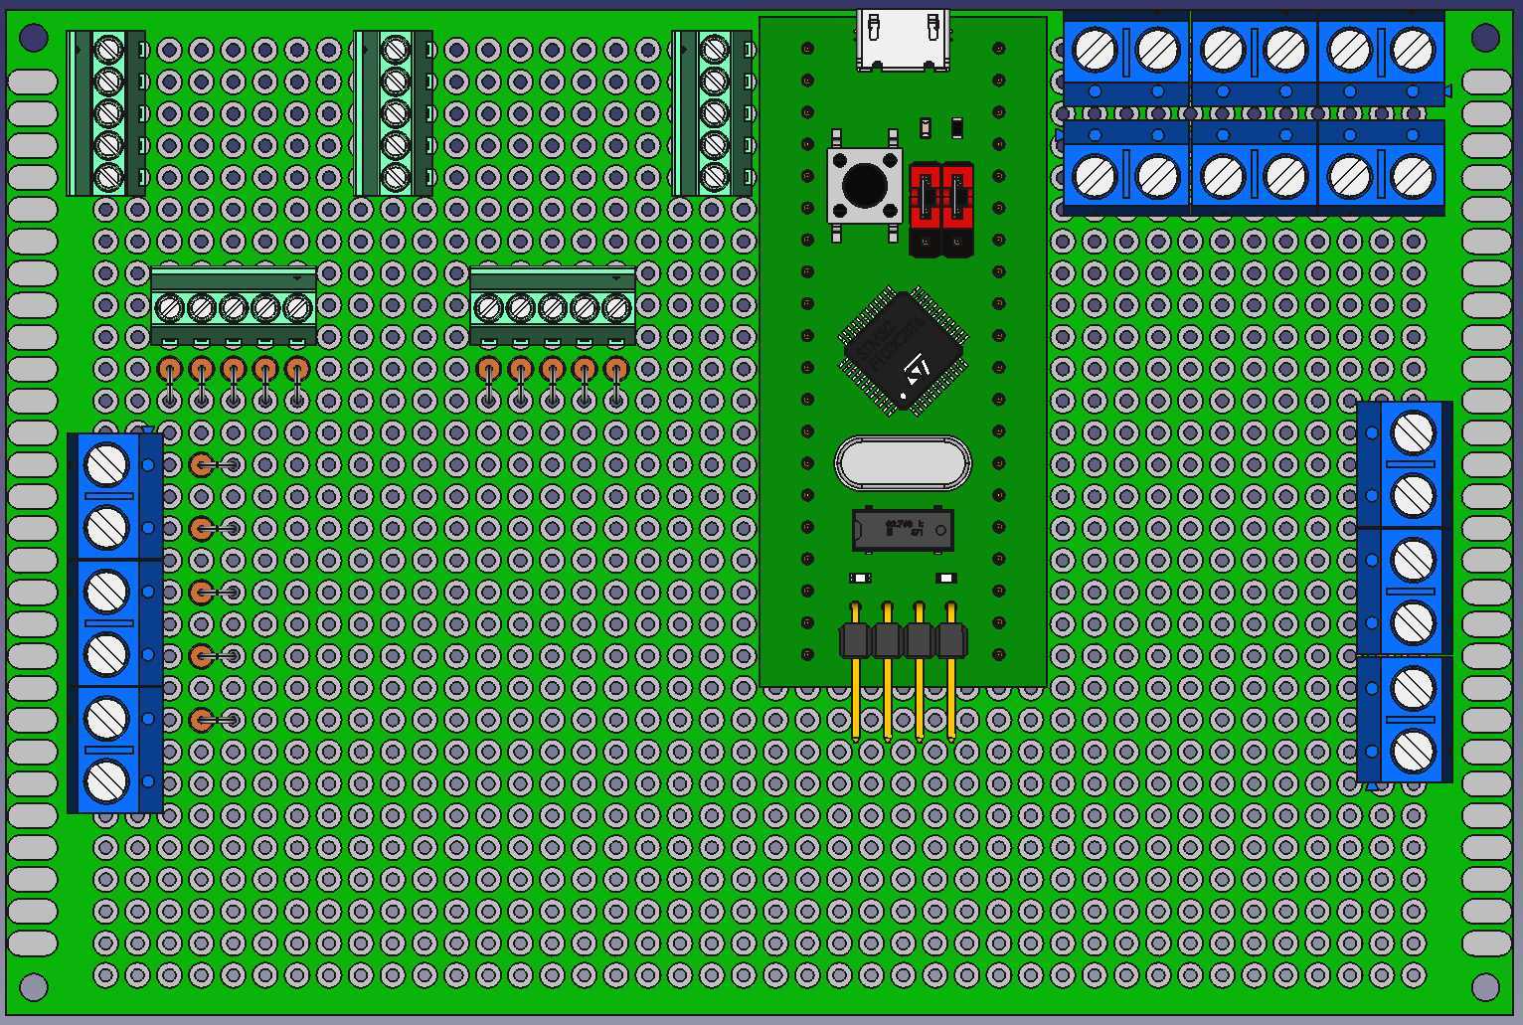Click the small white SMD part on the left above the yellow pins

click(x=861, y=578)
